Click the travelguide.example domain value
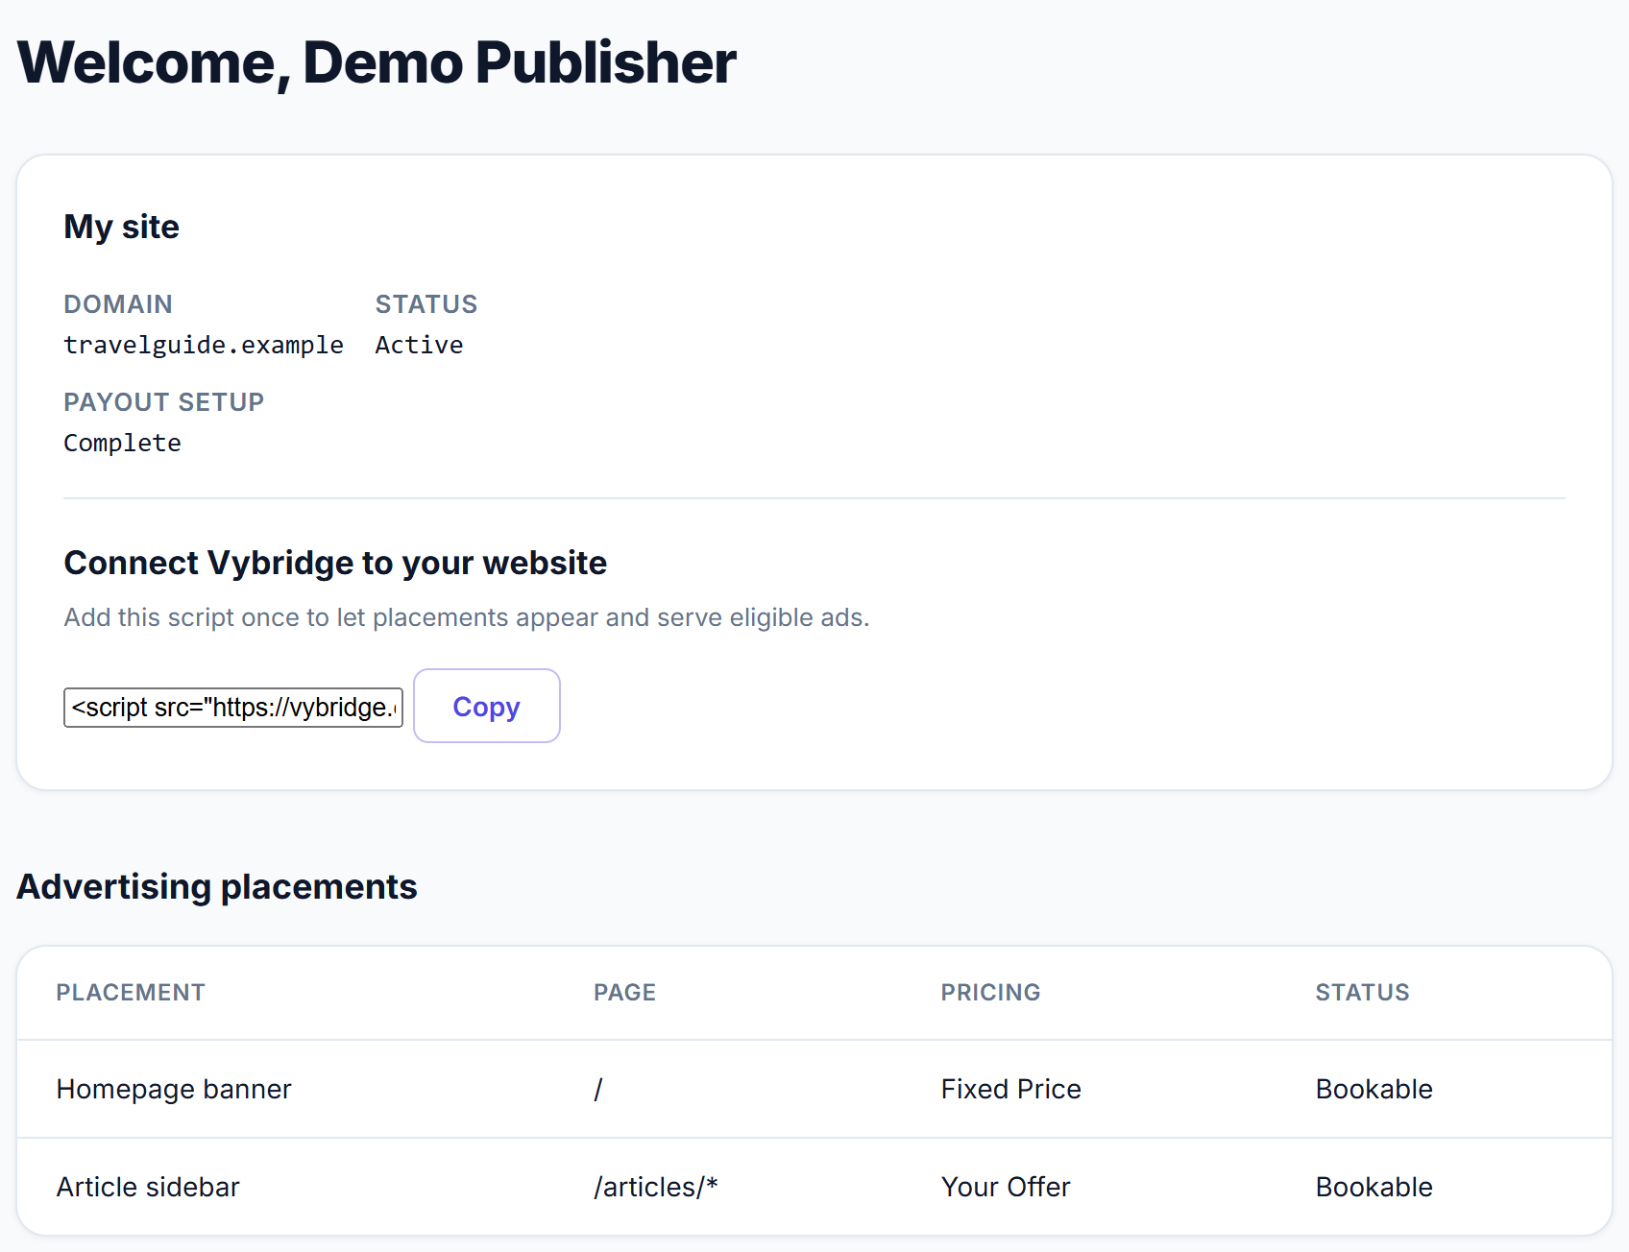The height and width of the screenshot is (1252, 1629). point(204,345)
